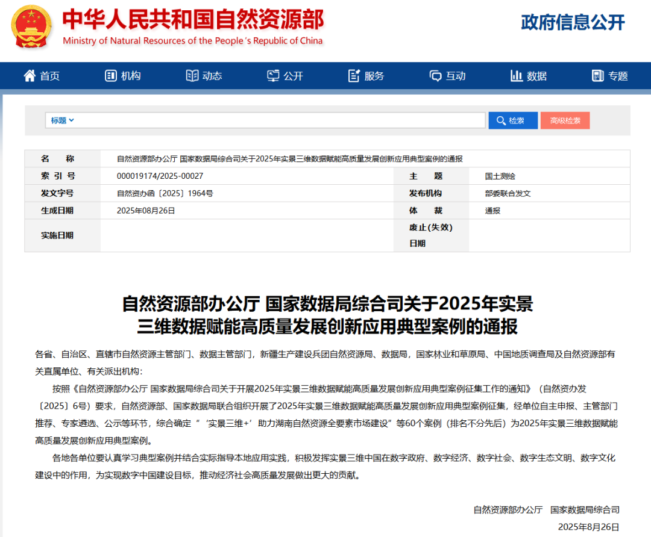
Task: Click the 机构 organization icon in navbar
Action: pyautogui.click(x=111, y=75)
